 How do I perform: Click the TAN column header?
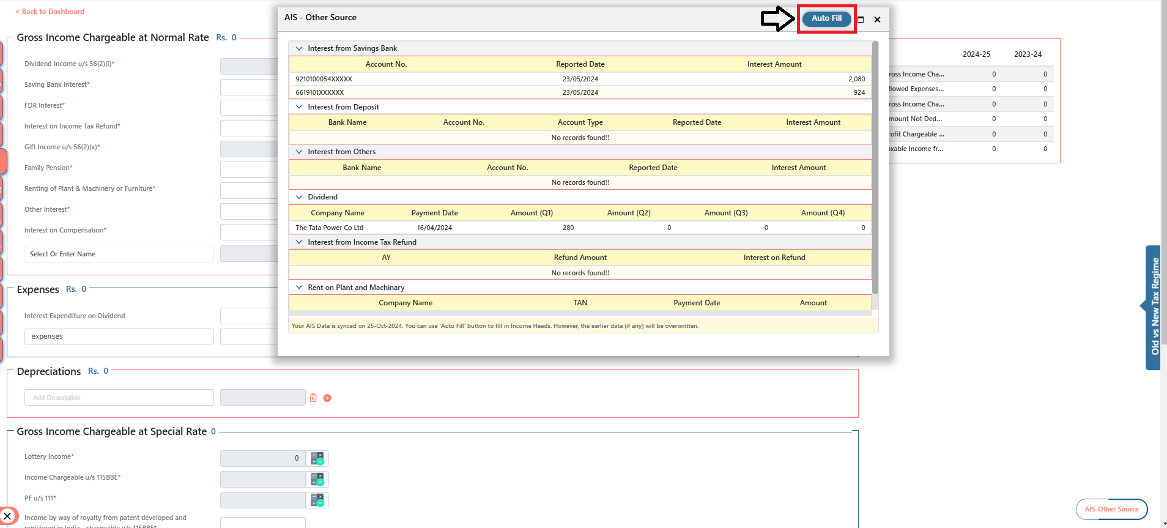[580, 303]
